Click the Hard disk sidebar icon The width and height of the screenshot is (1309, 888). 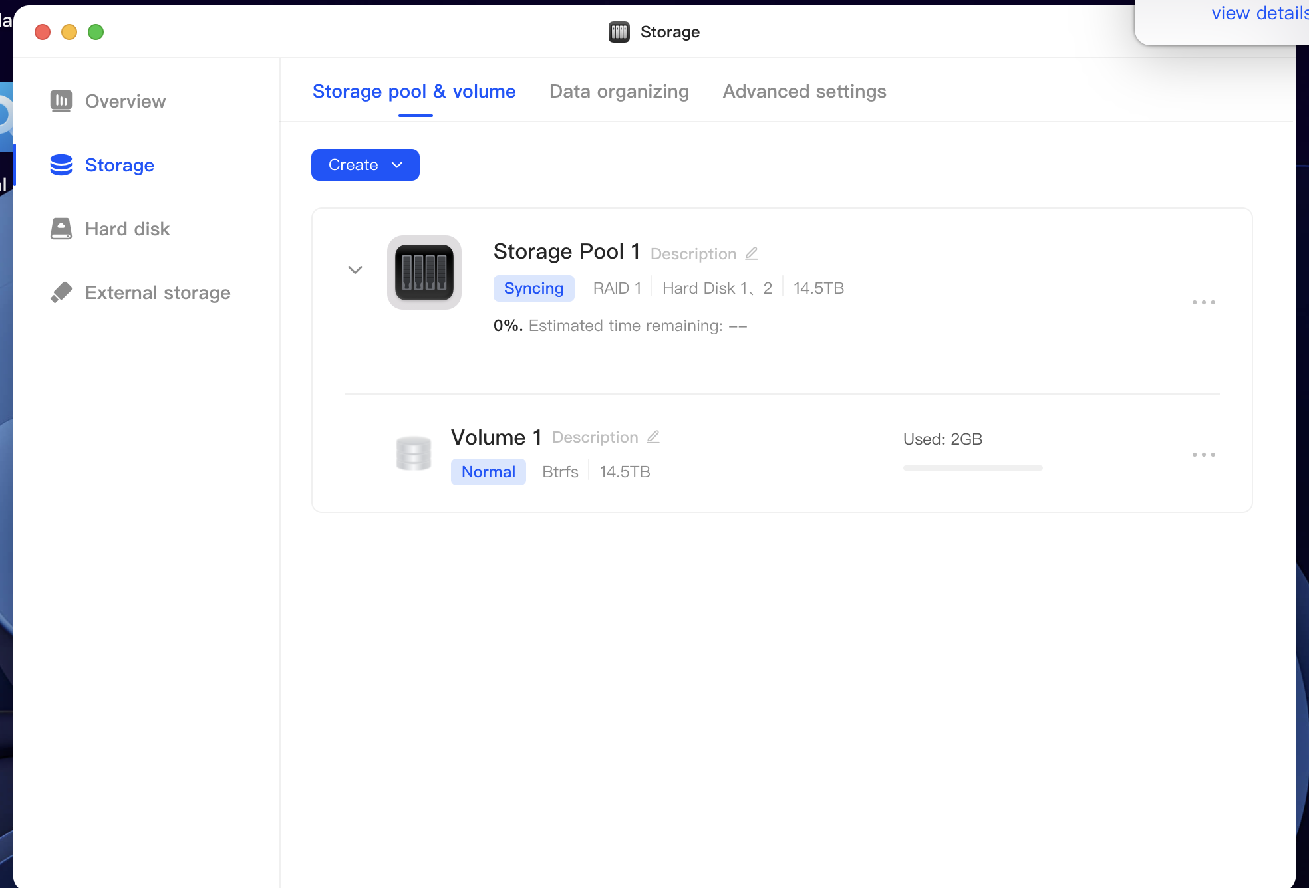pyautogui.click(x=61, y=229)
